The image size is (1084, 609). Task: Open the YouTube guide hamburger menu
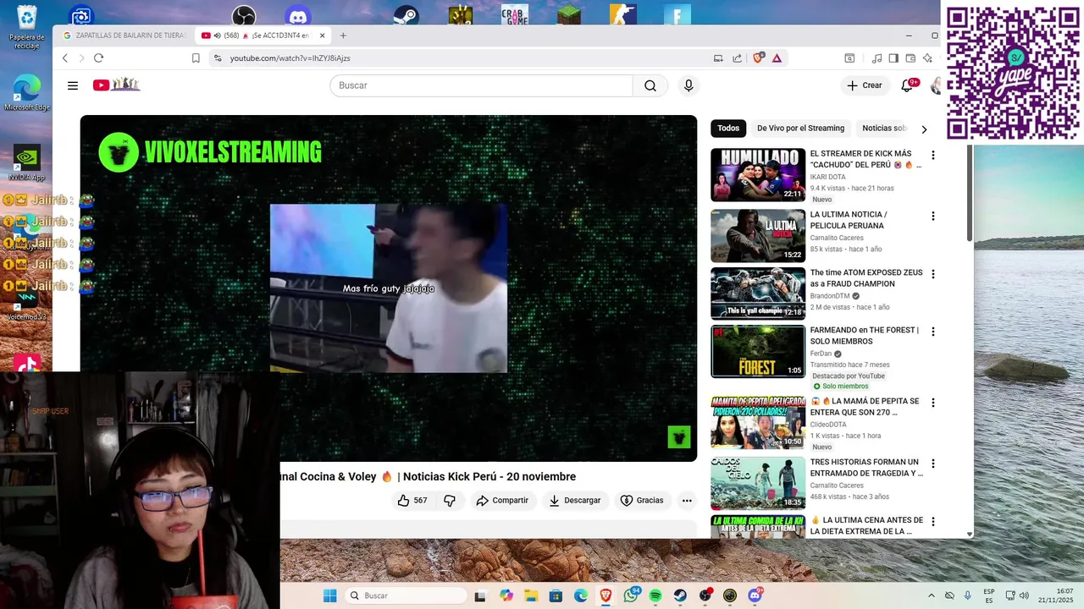[73, 85]
